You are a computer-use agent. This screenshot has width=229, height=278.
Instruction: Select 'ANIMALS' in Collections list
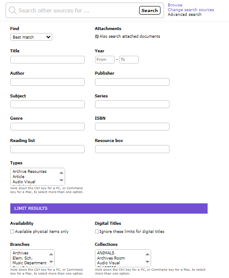(x=106, y=253)
